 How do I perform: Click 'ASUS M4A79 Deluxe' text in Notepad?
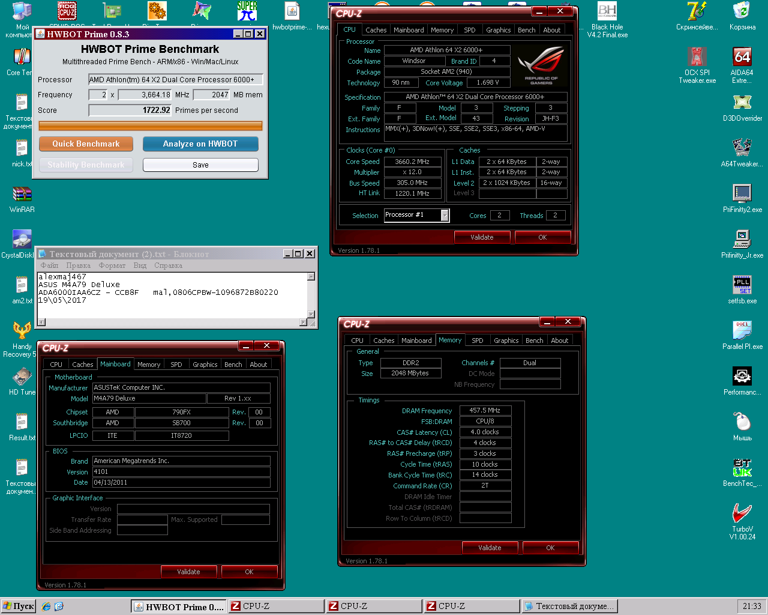coord(79,285)
